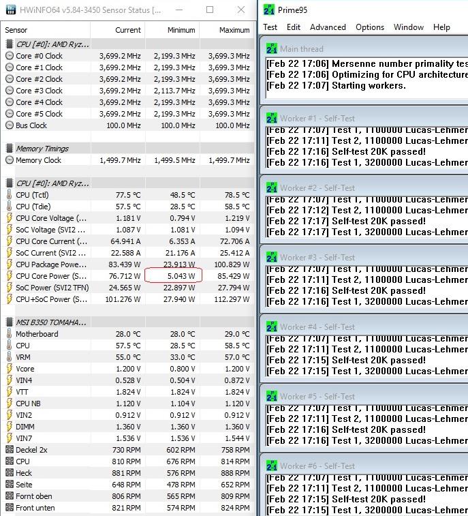This screenshot has height=516, width=468.
Task: Click the lightning icon beside DIMM
Action: [10, 427]
